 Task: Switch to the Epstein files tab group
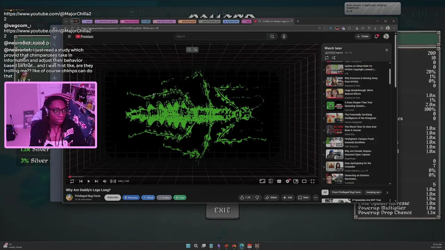click(x=231, y=22)
